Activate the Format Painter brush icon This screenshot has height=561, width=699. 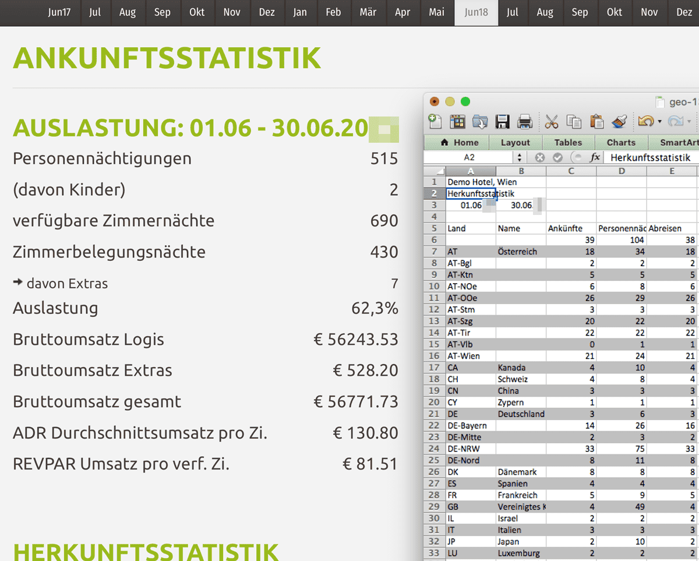pyautogui.click(x=619, y=121)
